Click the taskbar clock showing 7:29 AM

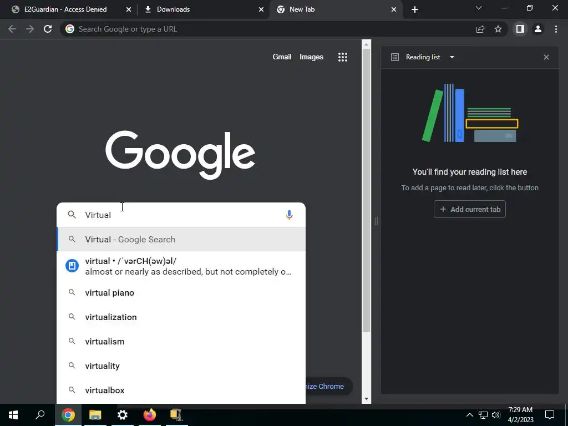(x=520, y=415)
